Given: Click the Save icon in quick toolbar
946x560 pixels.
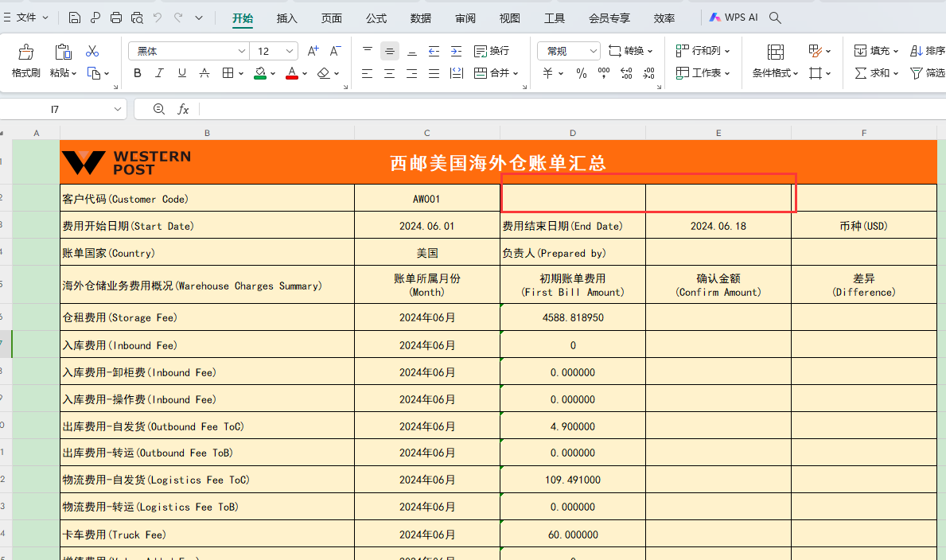Looking at the screenshot, I should [74, 18].
